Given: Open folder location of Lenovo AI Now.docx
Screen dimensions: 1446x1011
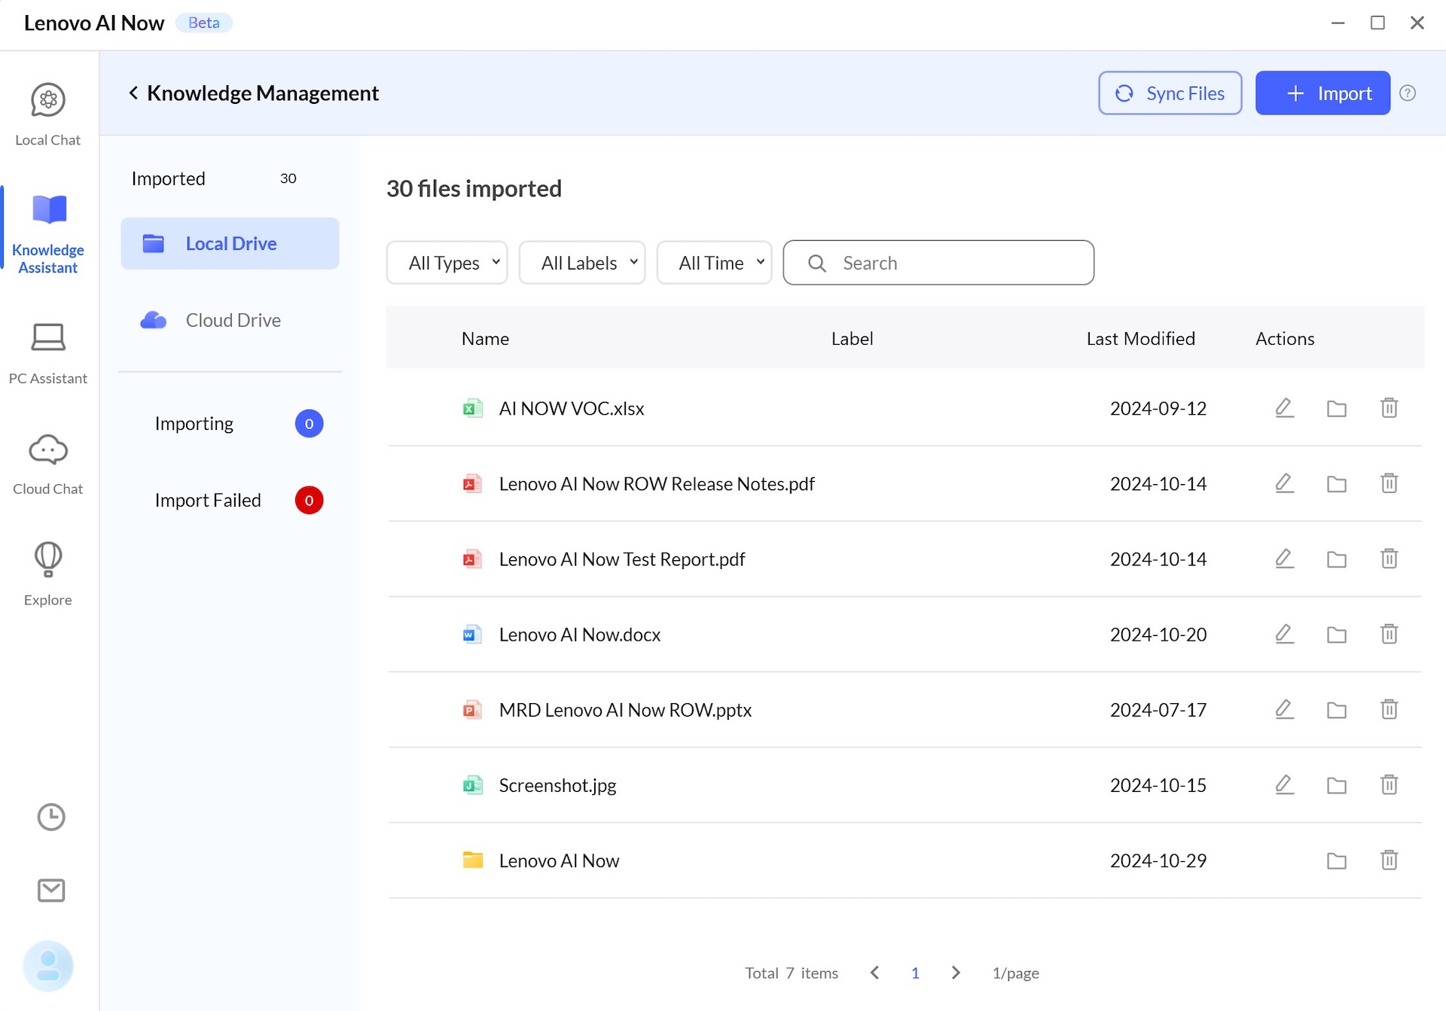Looking at the screenshot, I should point(1337,634).
